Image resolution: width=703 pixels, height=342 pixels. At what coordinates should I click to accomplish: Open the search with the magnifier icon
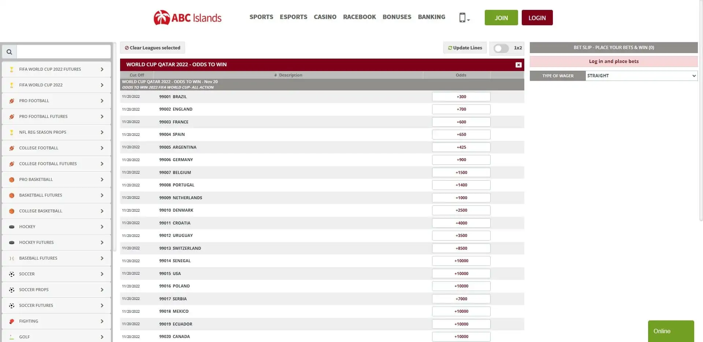(9, 52)
